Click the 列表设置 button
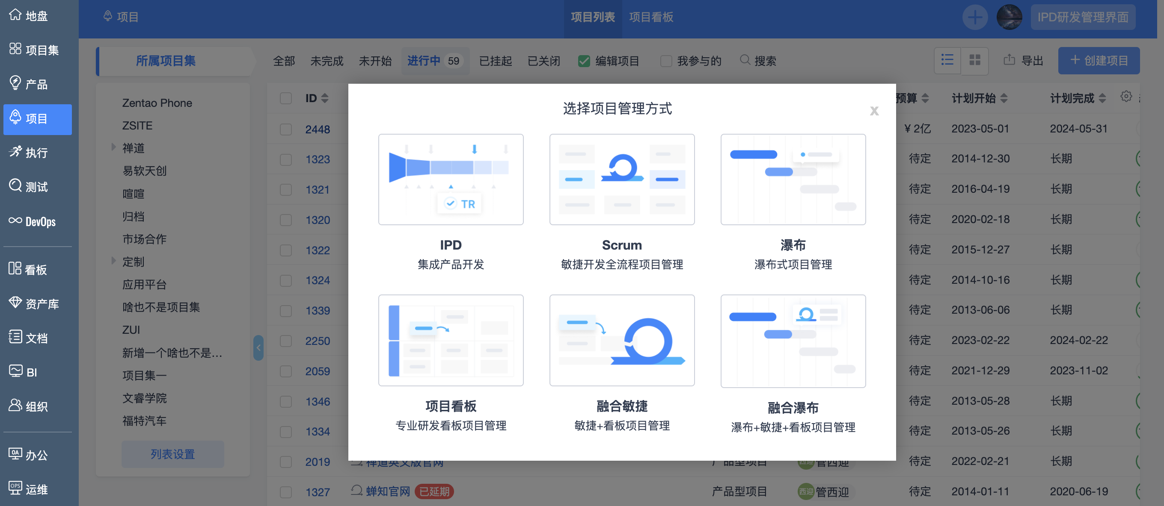Screen dimensions: 1164x506 click(172, 453)
